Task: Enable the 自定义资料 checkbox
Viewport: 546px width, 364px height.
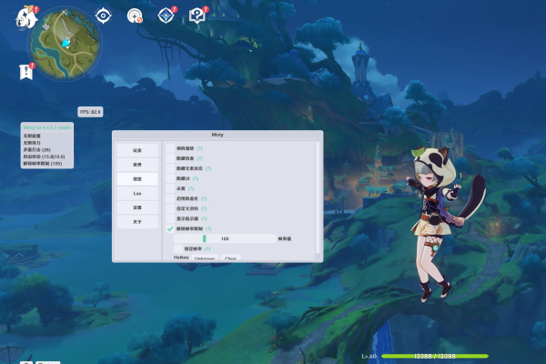Action: click(x=170, y=208)
